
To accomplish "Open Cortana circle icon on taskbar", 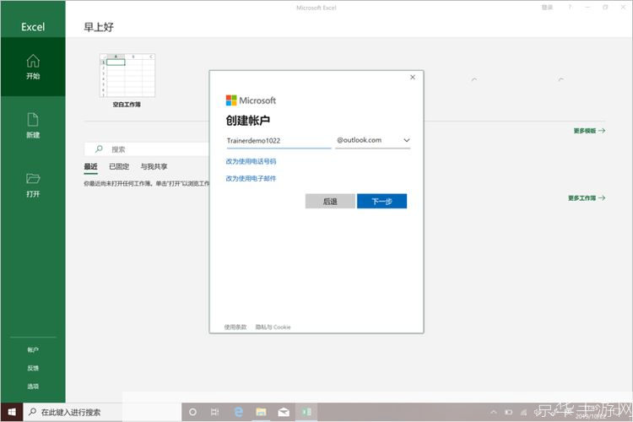I will [x=192, y=412].
